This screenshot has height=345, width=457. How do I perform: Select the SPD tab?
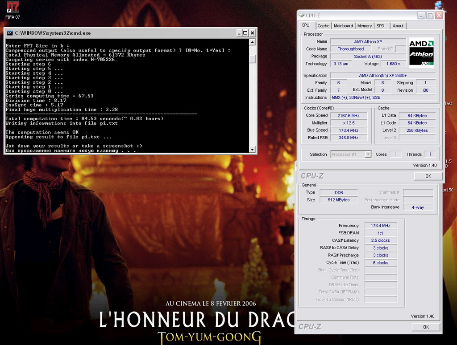380,26
